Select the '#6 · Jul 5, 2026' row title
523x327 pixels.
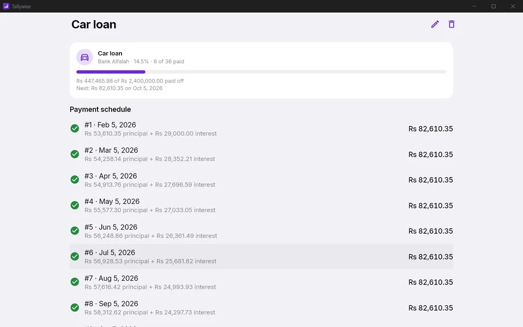(x=110, y=253)
